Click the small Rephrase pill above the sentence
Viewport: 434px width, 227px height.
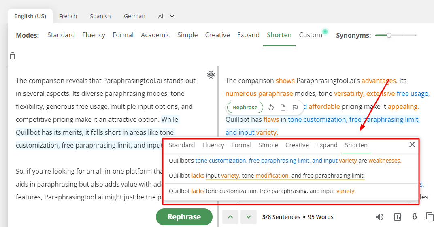point(245,108)
